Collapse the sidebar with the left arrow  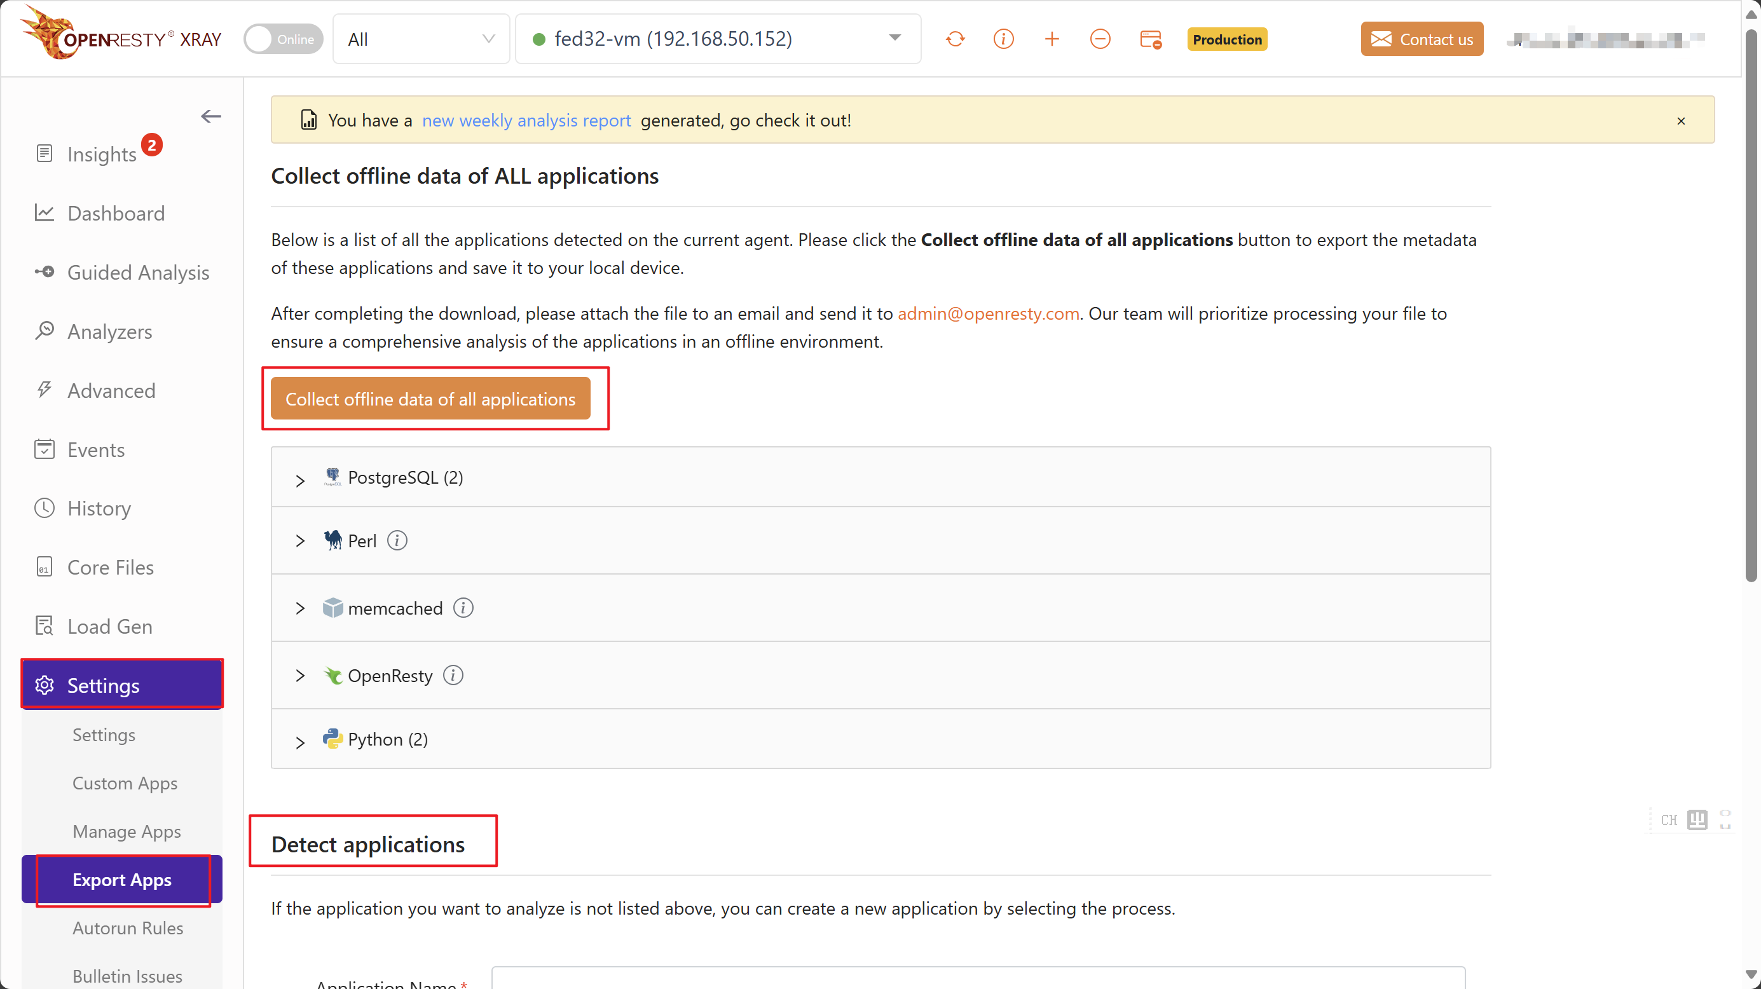point(210,116)
